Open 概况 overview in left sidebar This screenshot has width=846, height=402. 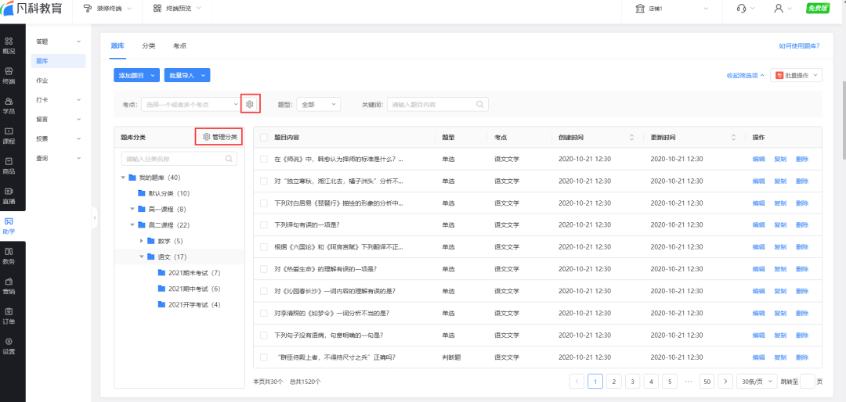(x=9, y=45)
